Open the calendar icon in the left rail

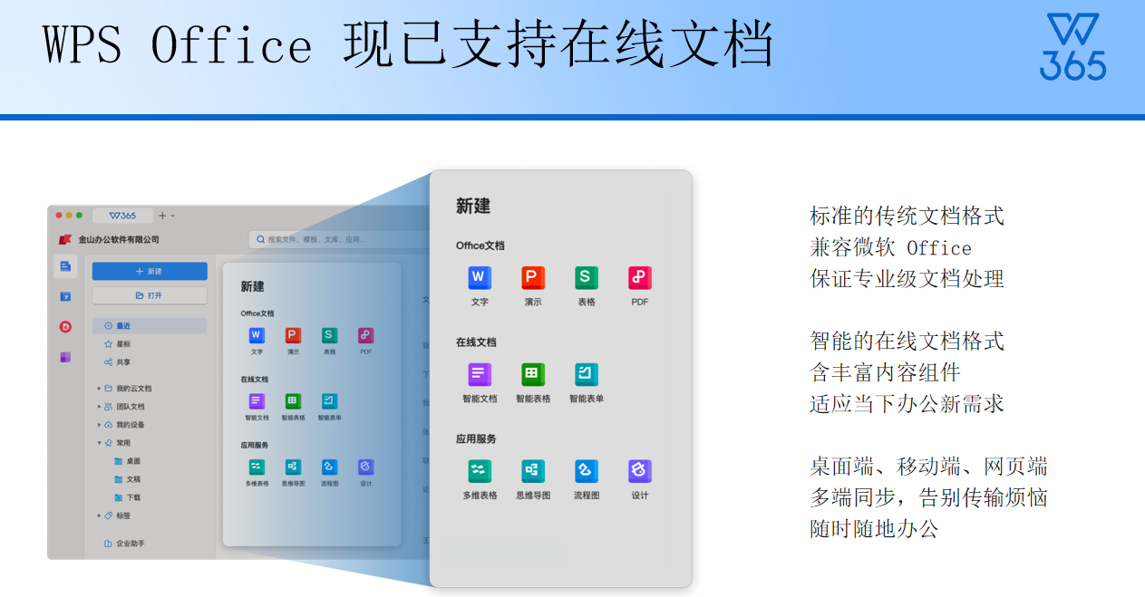(65, 296)
